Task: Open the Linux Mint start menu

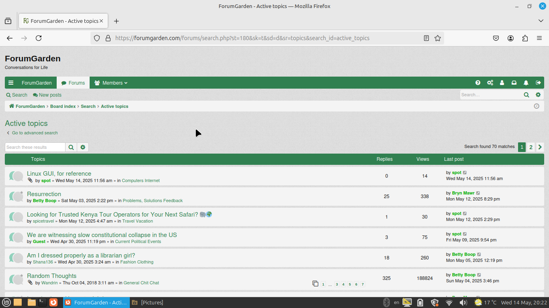Action: [x=7, y=302]
